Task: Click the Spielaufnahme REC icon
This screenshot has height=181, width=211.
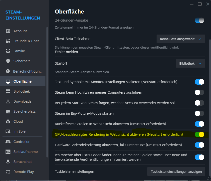Action: point(8,152)
